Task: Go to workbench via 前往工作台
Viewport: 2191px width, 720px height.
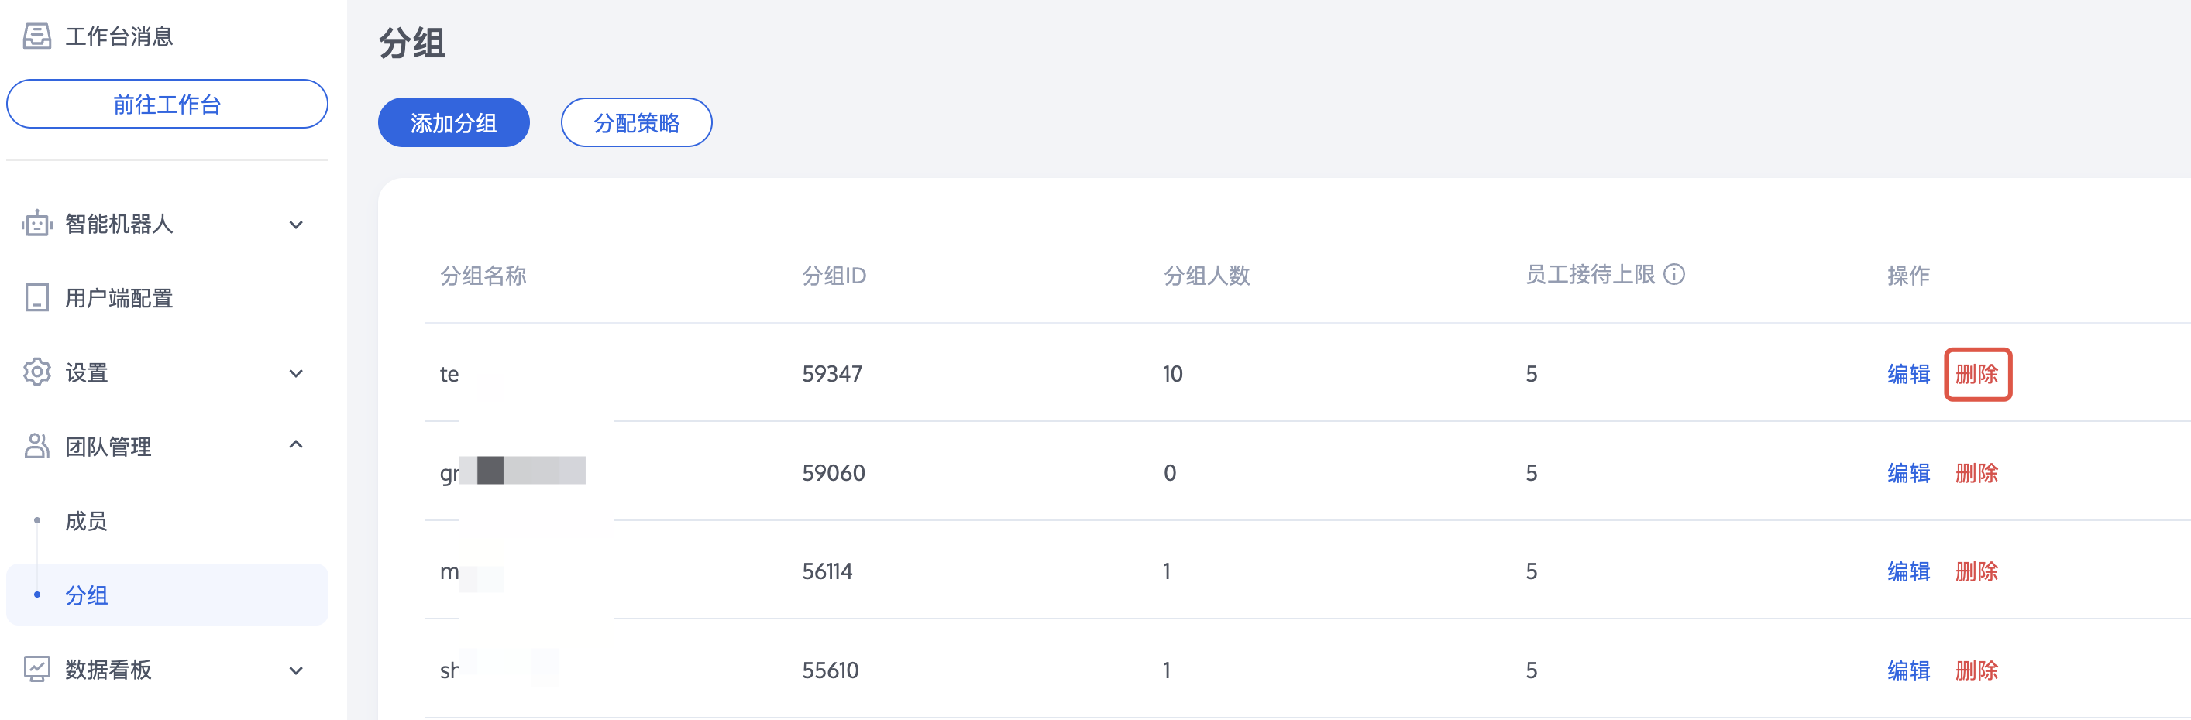Action: tap(167, 105)
